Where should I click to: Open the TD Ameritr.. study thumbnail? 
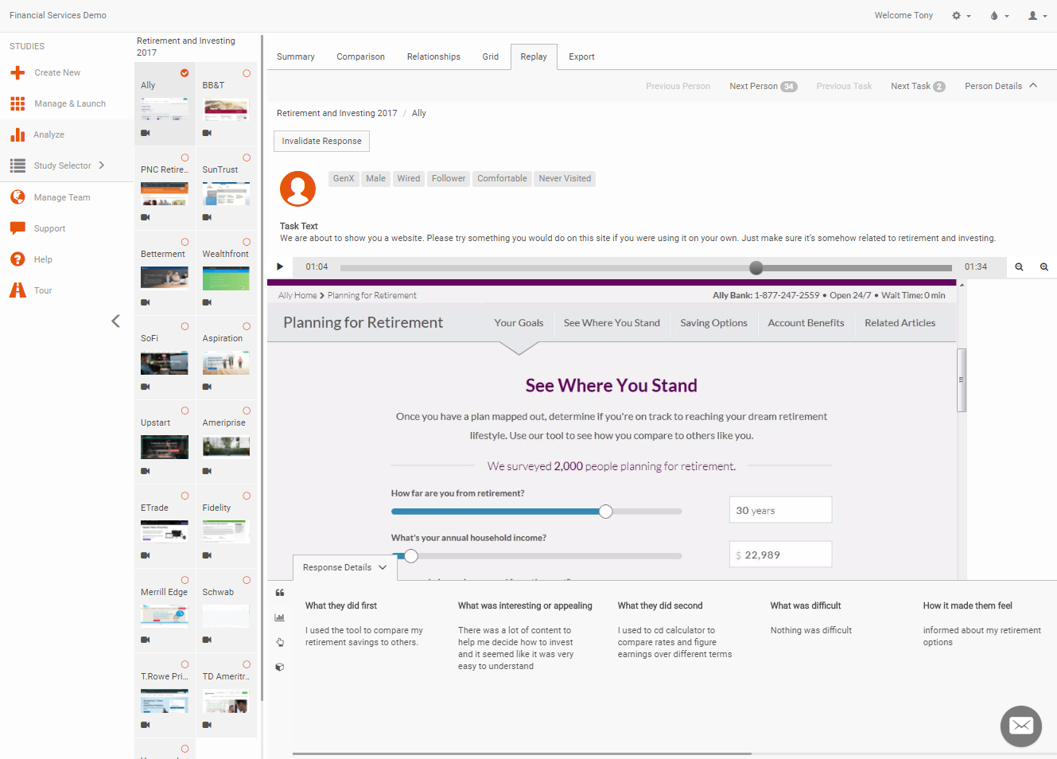click(226, 701)
